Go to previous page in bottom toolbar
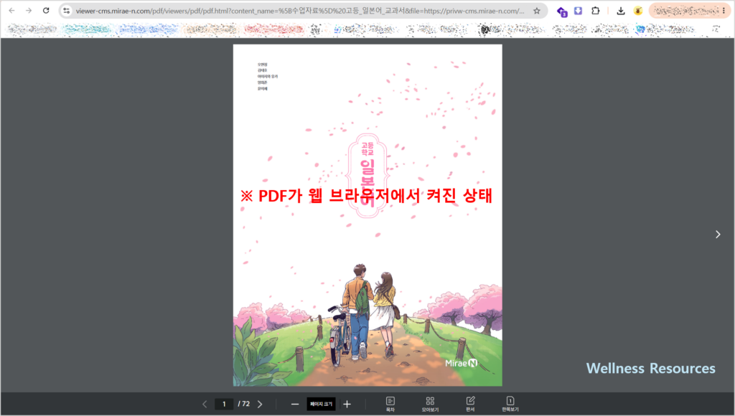The height and width of the screenshot is (416, 735). [205, 404]
